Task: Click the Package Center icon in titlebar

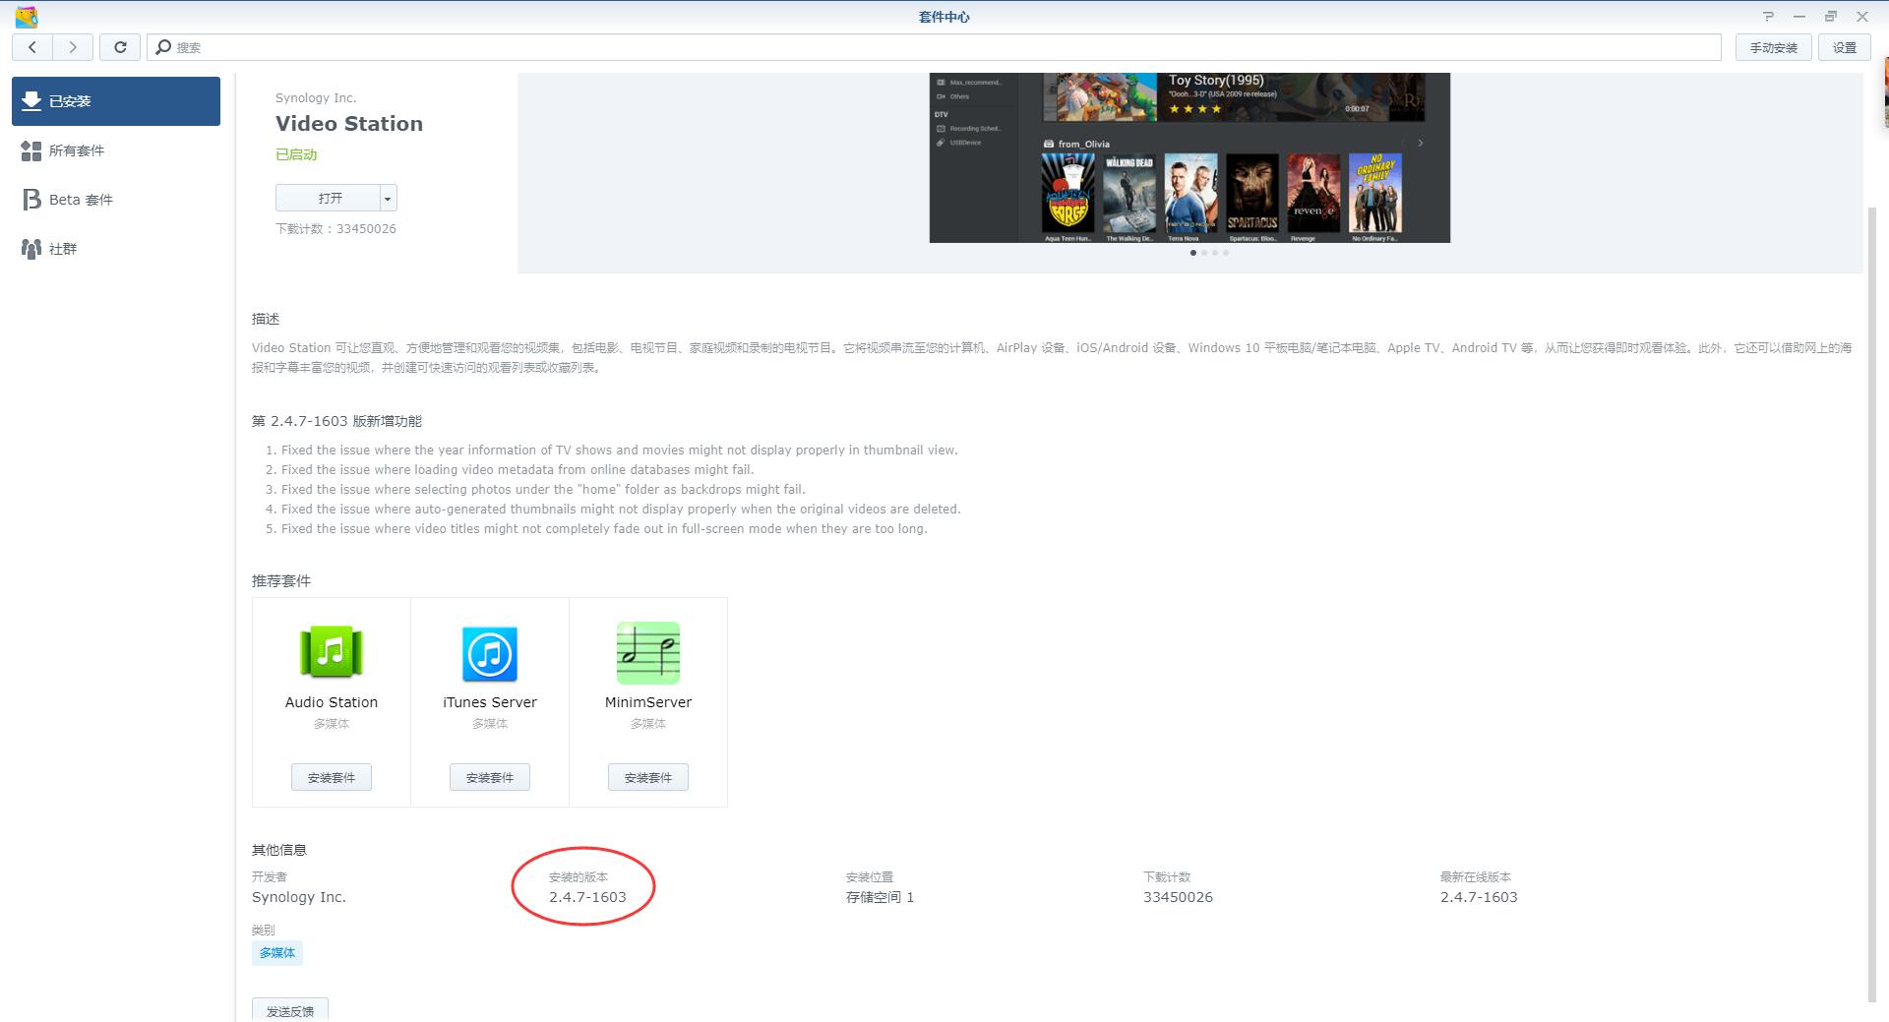Action: (27, 16)
